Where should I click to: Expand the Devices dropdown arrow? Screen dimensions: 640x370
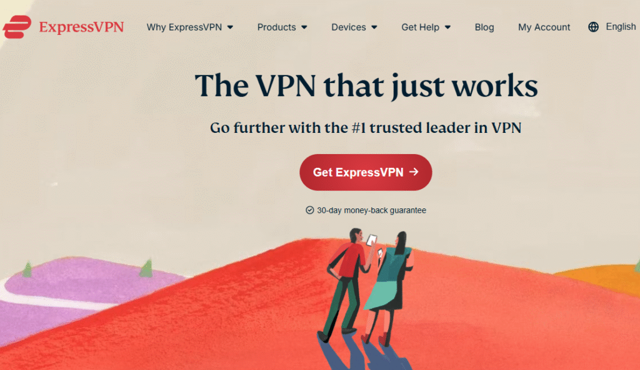click(x=374, y=27)
